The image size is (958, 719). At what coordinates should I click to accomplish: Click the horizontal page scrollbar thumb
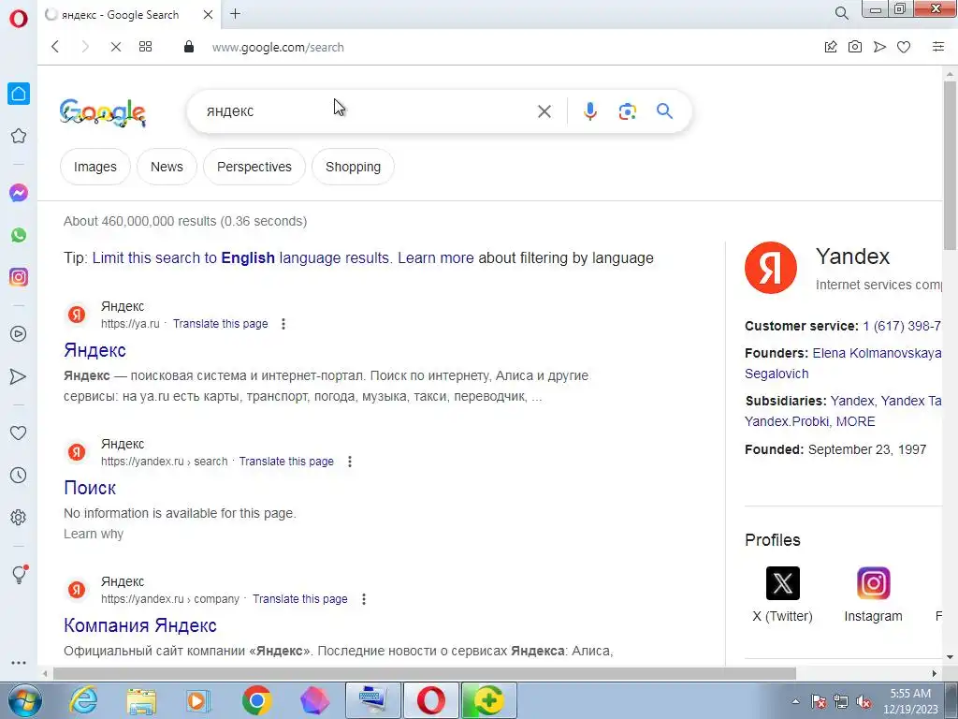point(425,674)
